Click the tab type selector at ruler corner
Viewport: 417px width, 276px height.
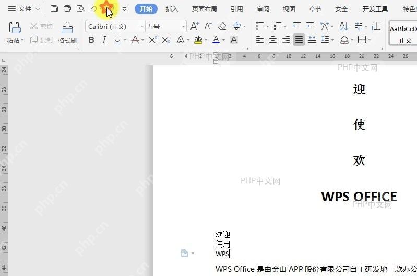pyautogui.click(x=4, y=60)
